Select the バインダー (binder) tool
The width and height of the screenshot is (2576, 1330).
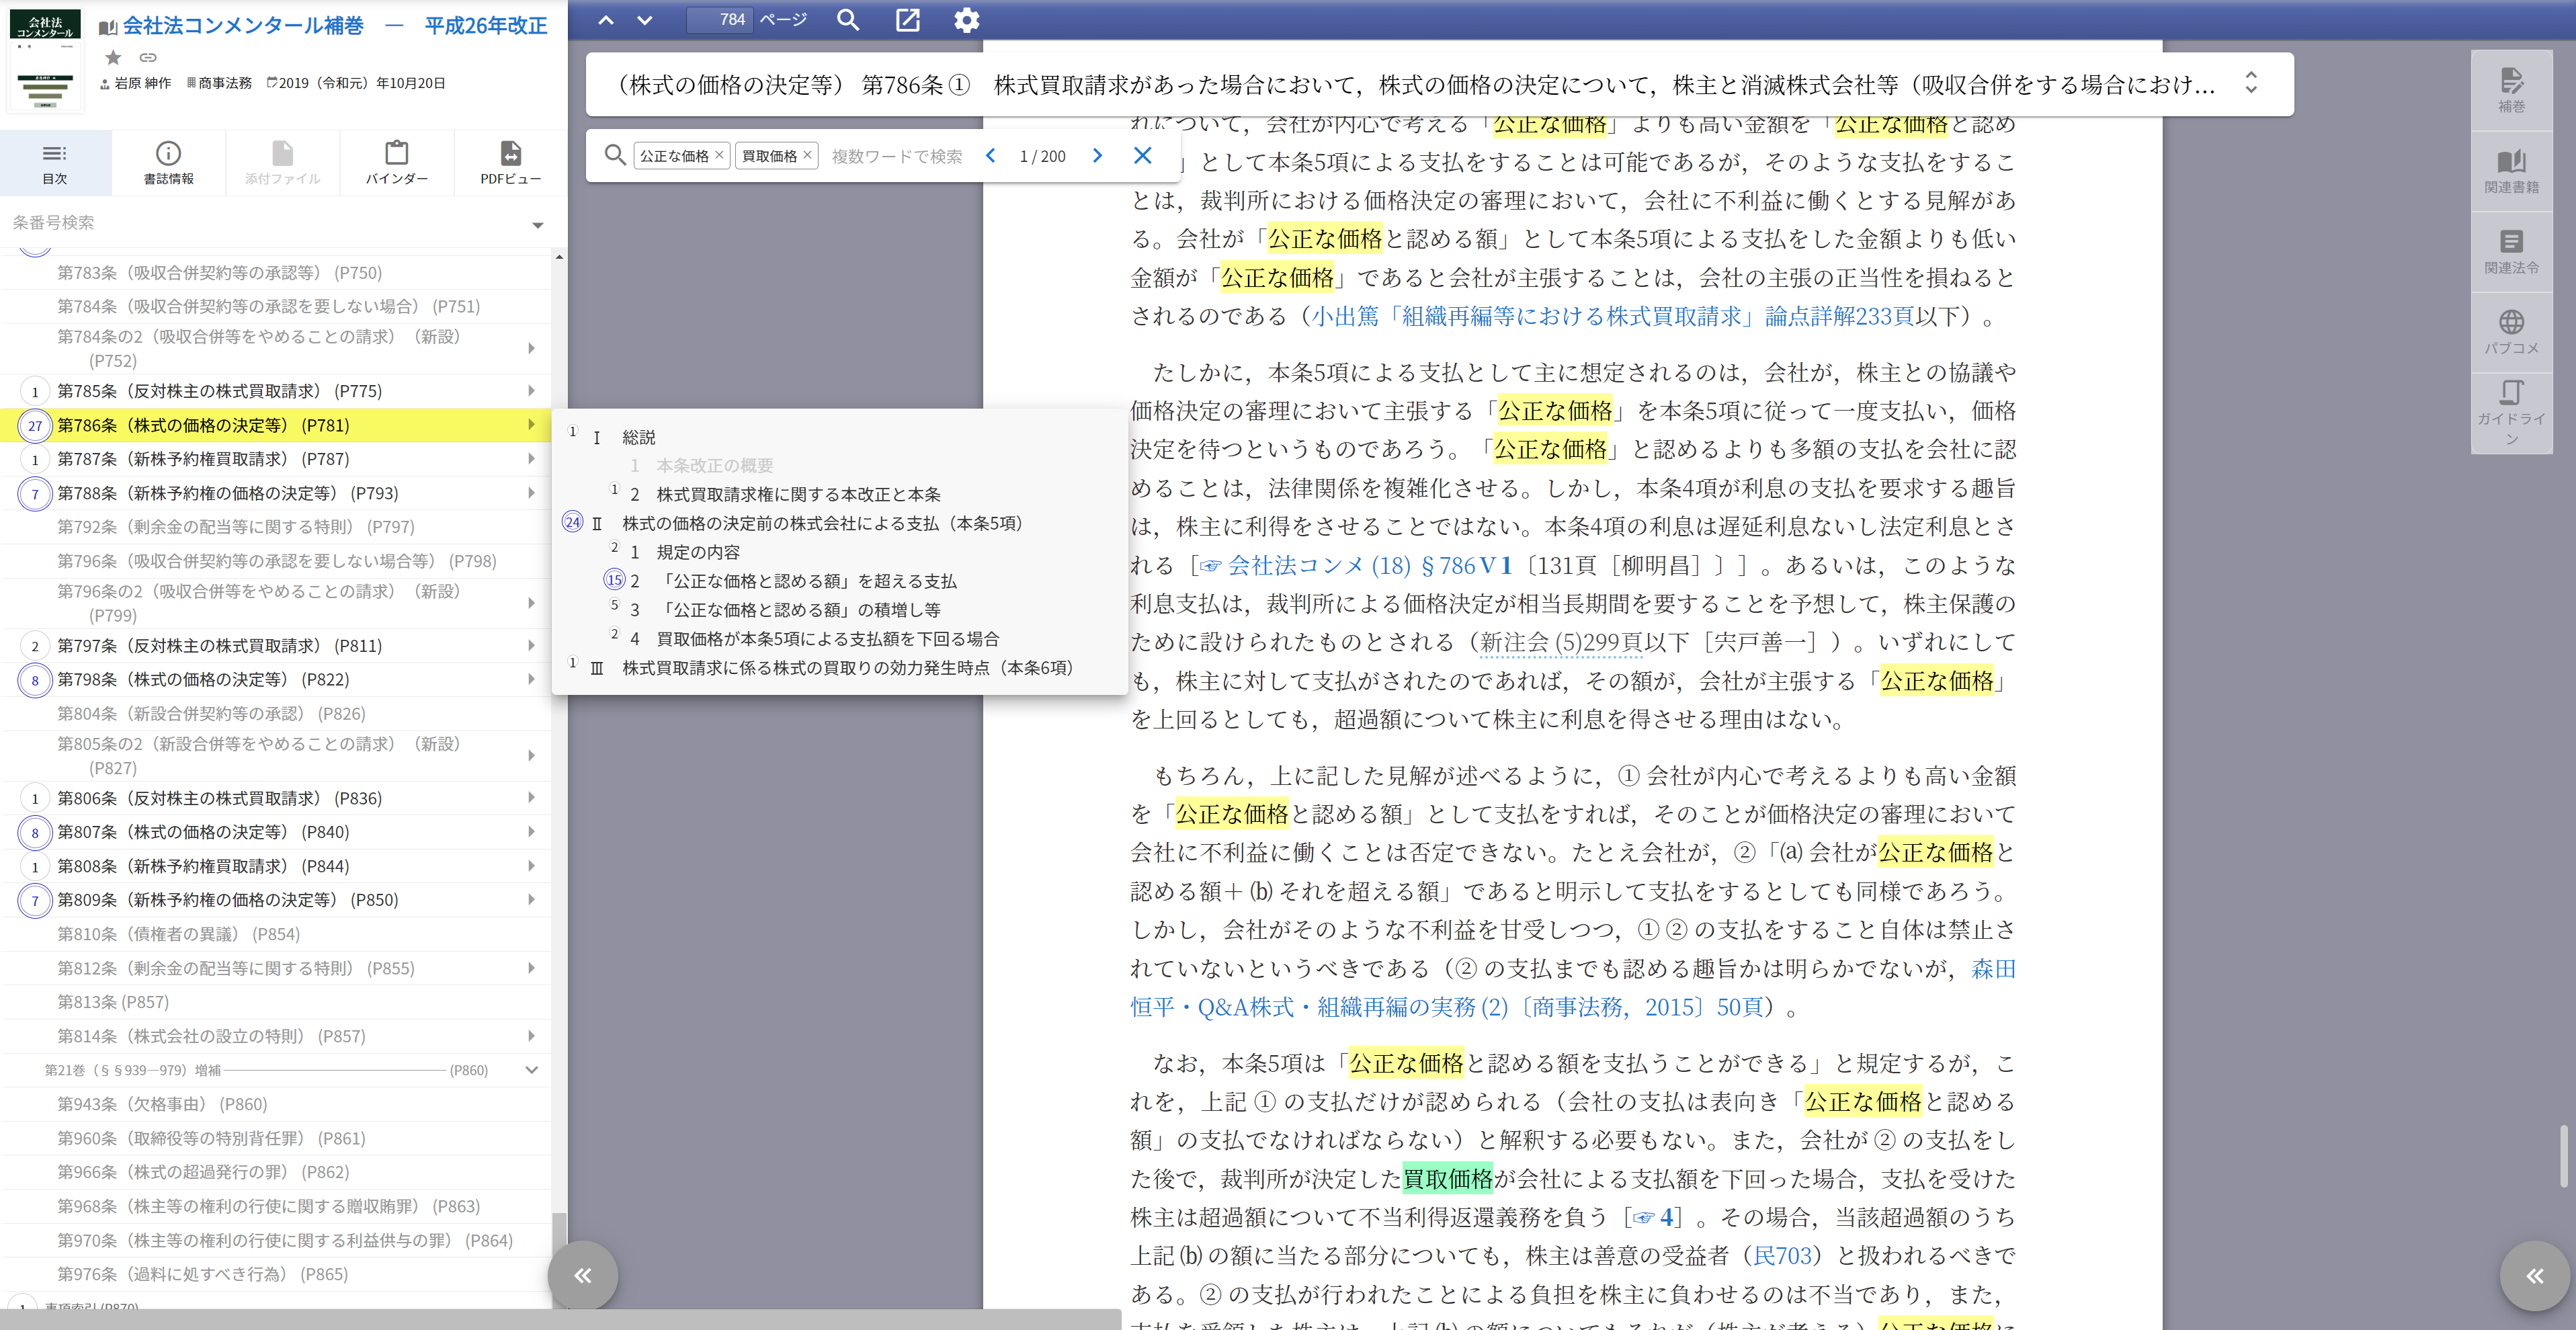(x=396, y=162)
